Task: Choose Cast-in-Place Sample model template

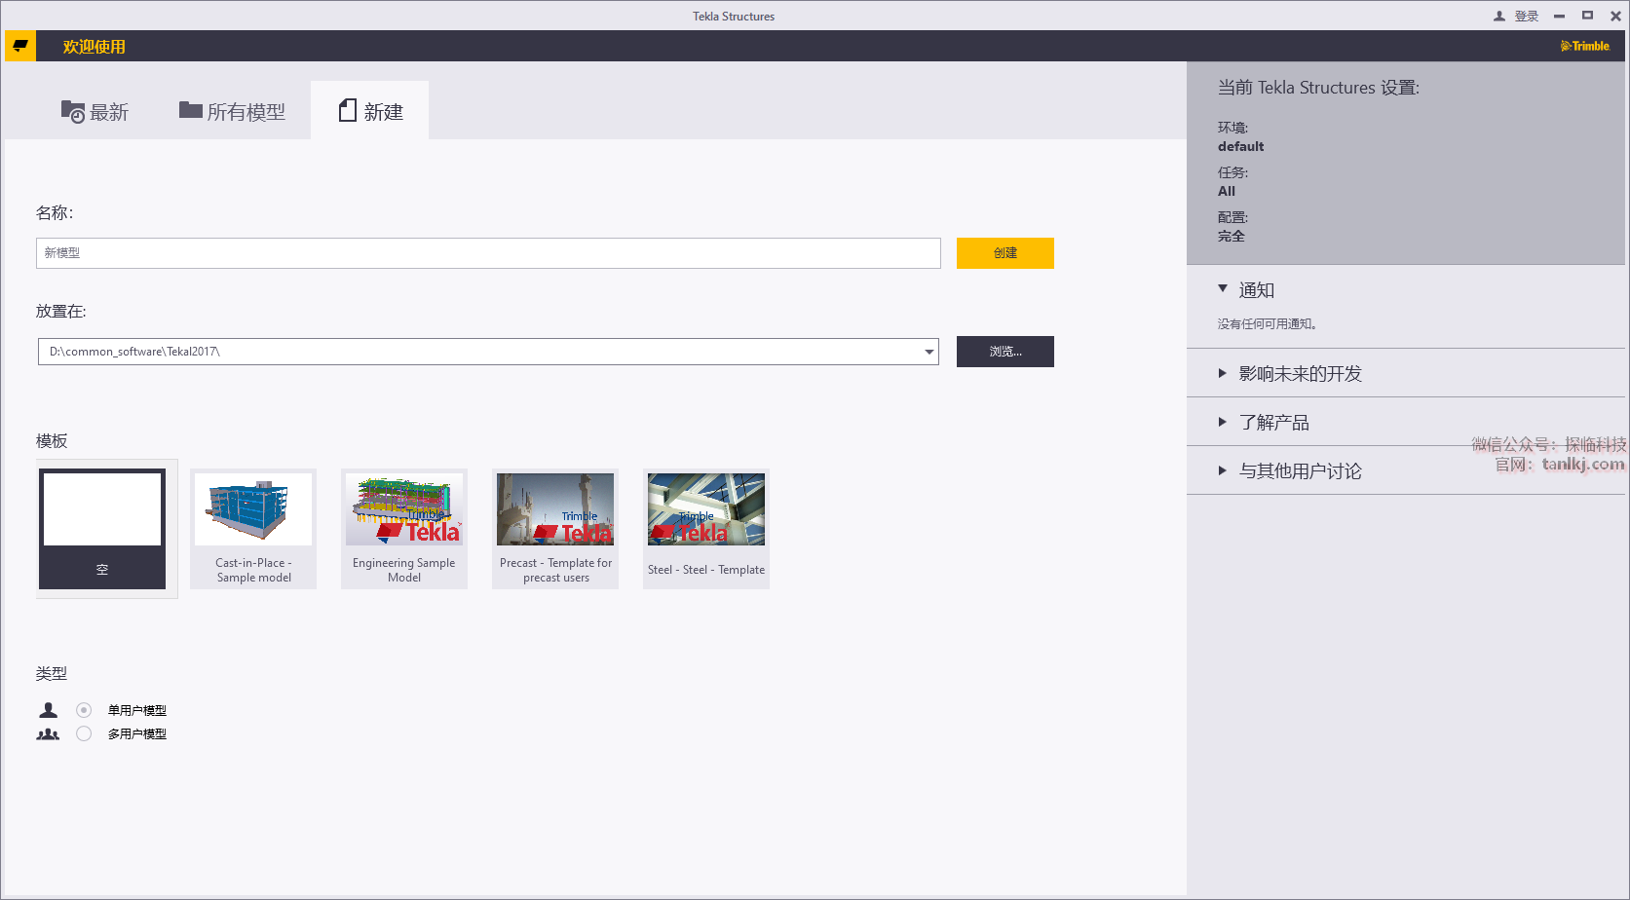Action: (253, 529)
